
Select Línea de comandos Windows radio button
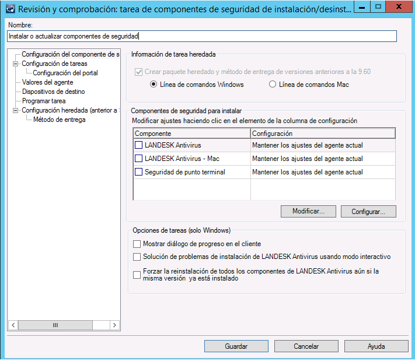coord(154,85)
